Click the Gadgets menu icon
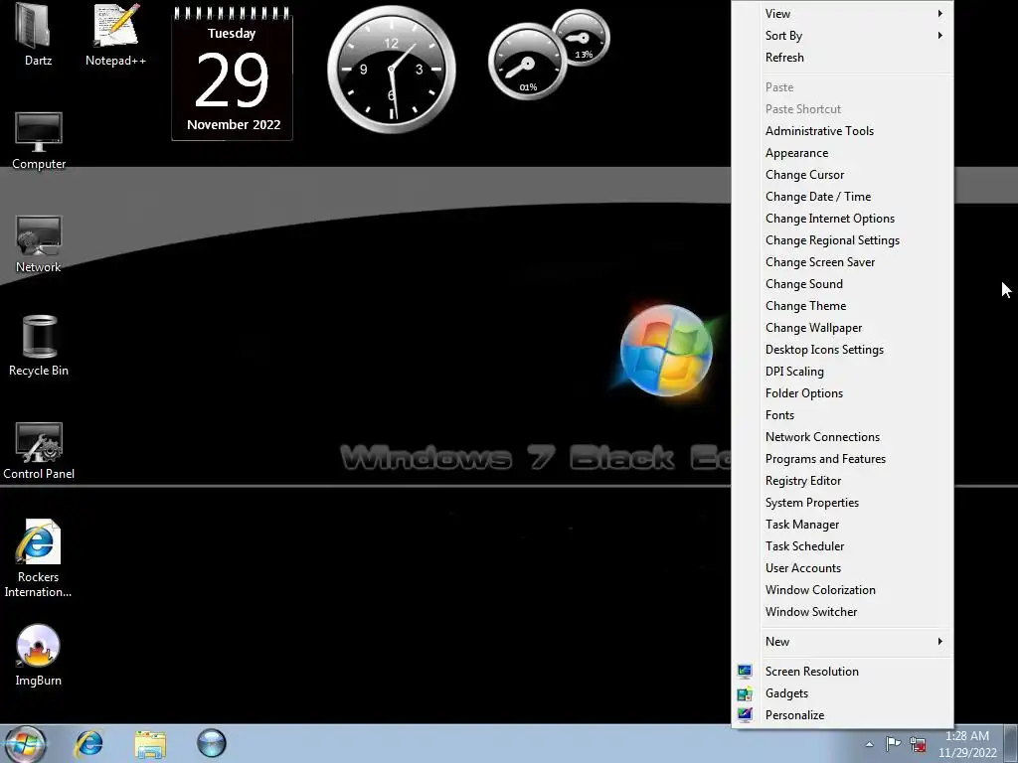The width and height of the screenshot is (1018, 763). 745,693
